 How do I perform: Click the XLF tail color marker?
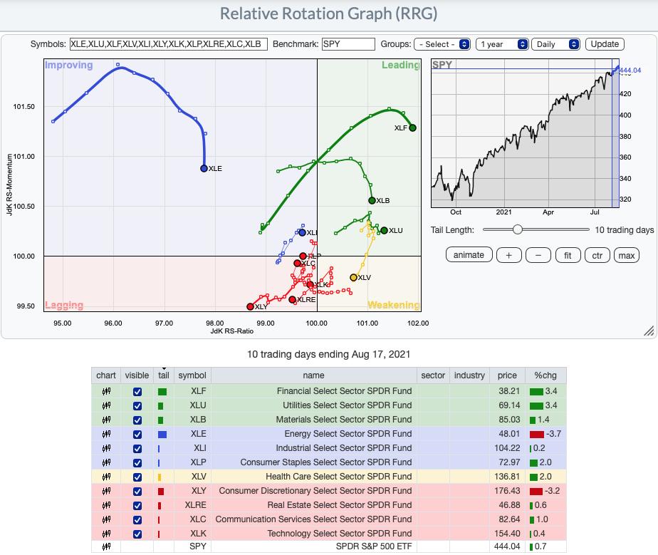coord(162,392)
